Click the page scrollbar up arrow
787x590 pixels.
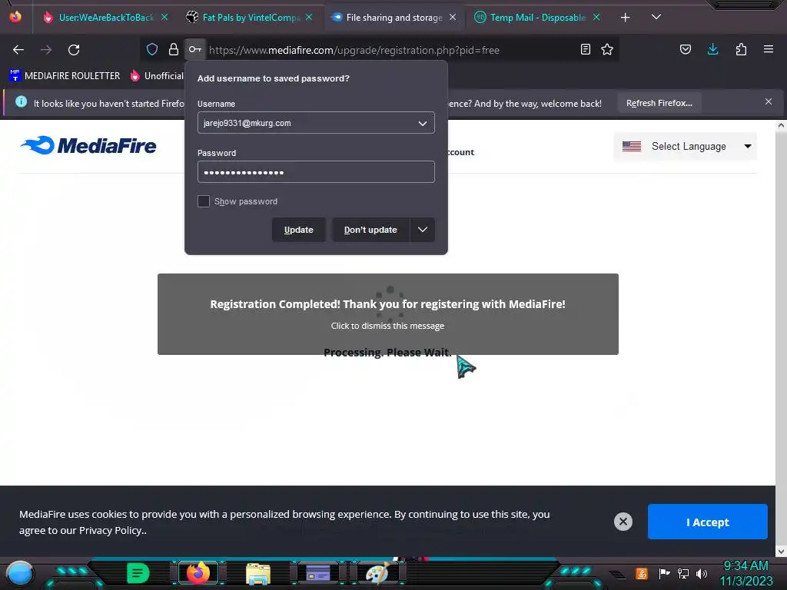click(781, 126)
